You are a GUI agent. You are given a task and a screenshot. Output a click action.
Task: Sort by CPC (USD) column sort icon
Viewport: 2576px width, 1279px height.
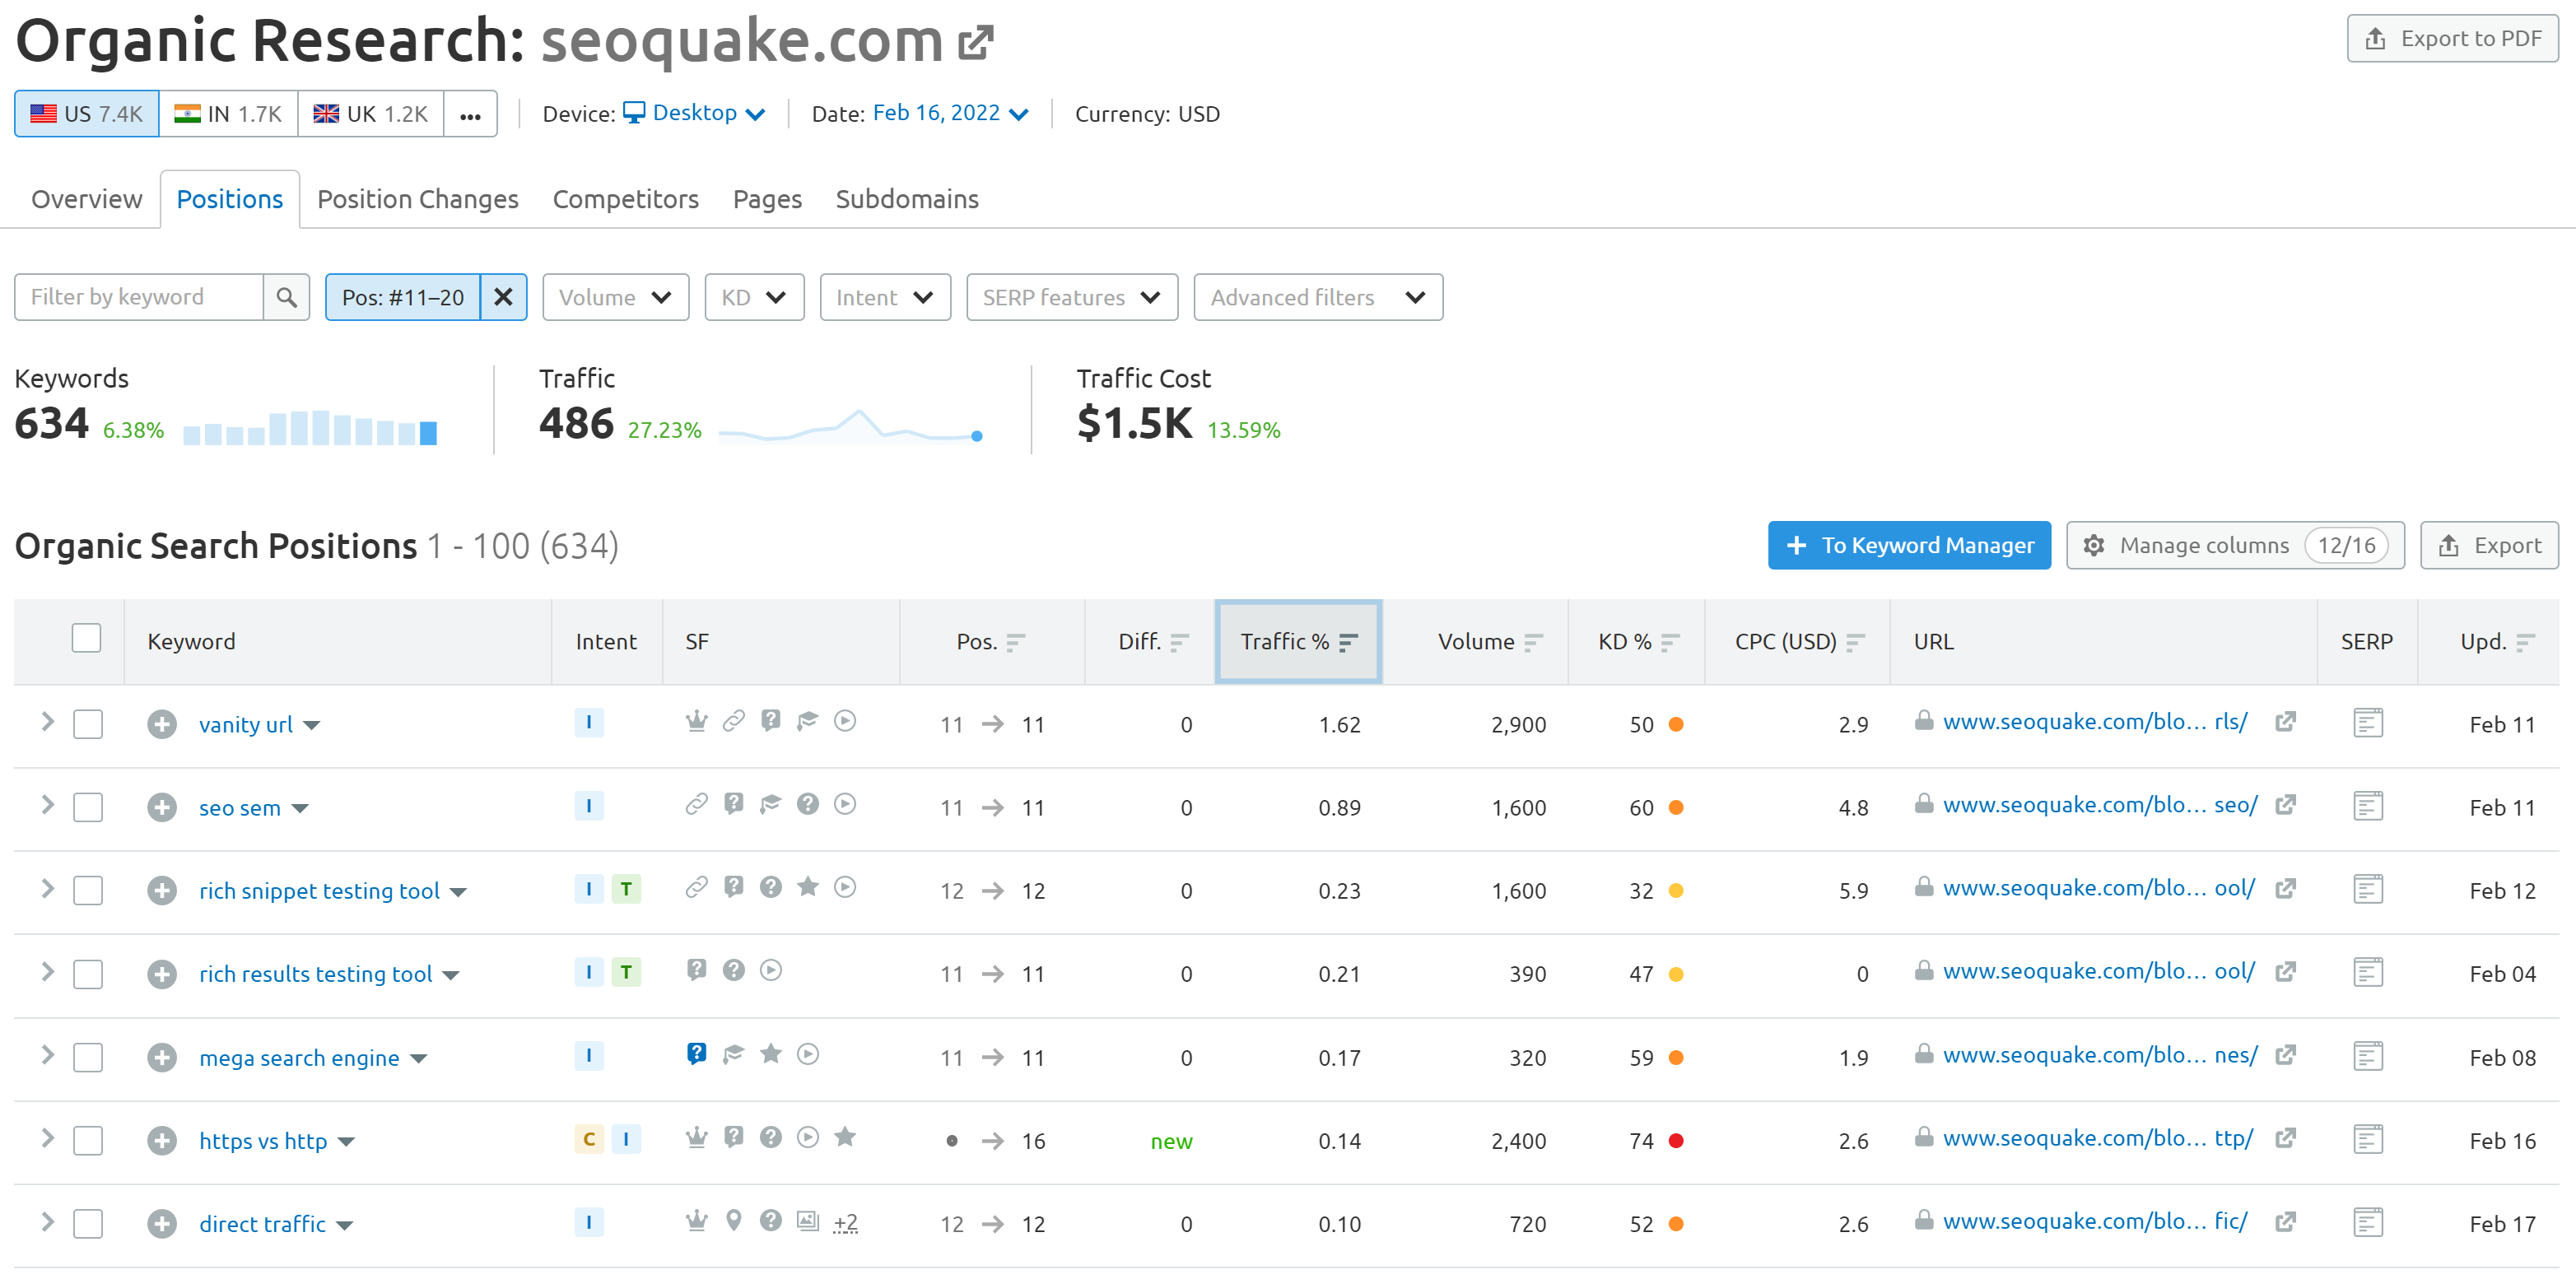1856,642
